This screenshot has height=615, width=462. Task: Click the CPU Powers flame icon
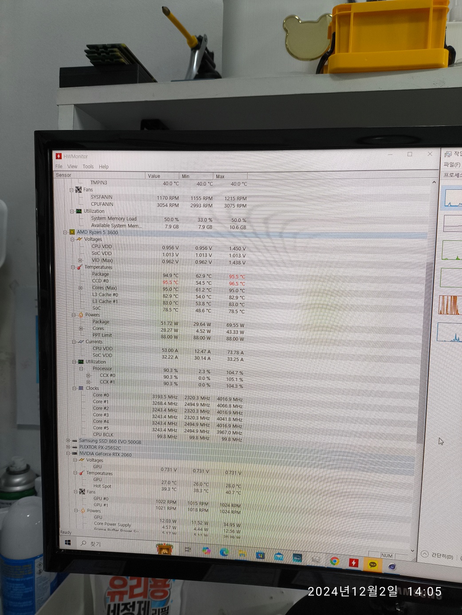[81, 315]
